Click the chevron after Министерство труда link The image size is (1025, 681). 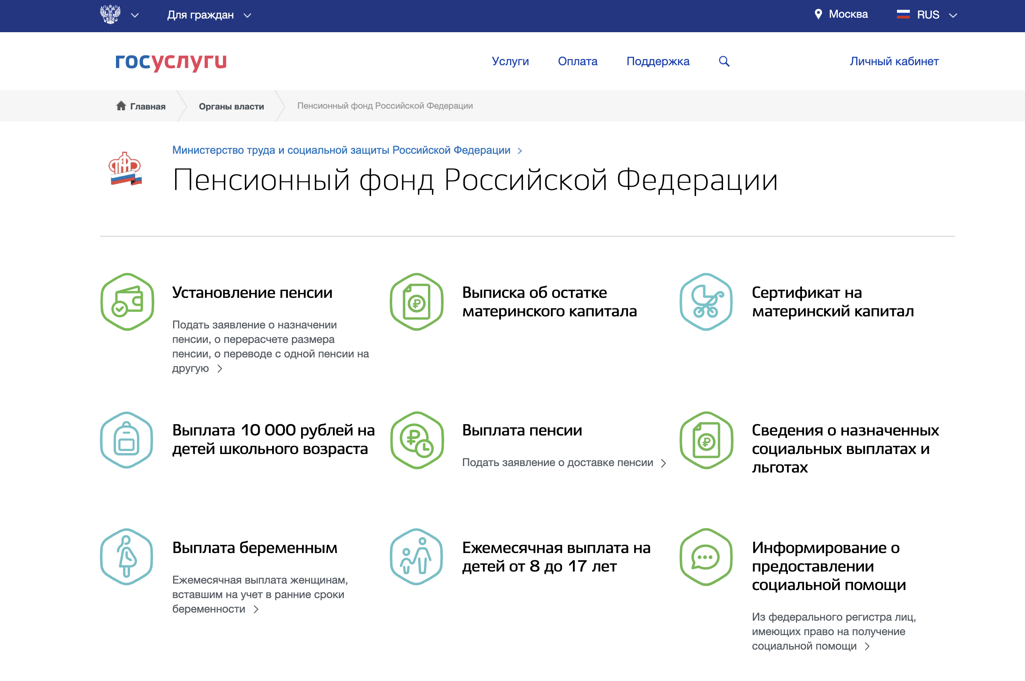[519, 151]
